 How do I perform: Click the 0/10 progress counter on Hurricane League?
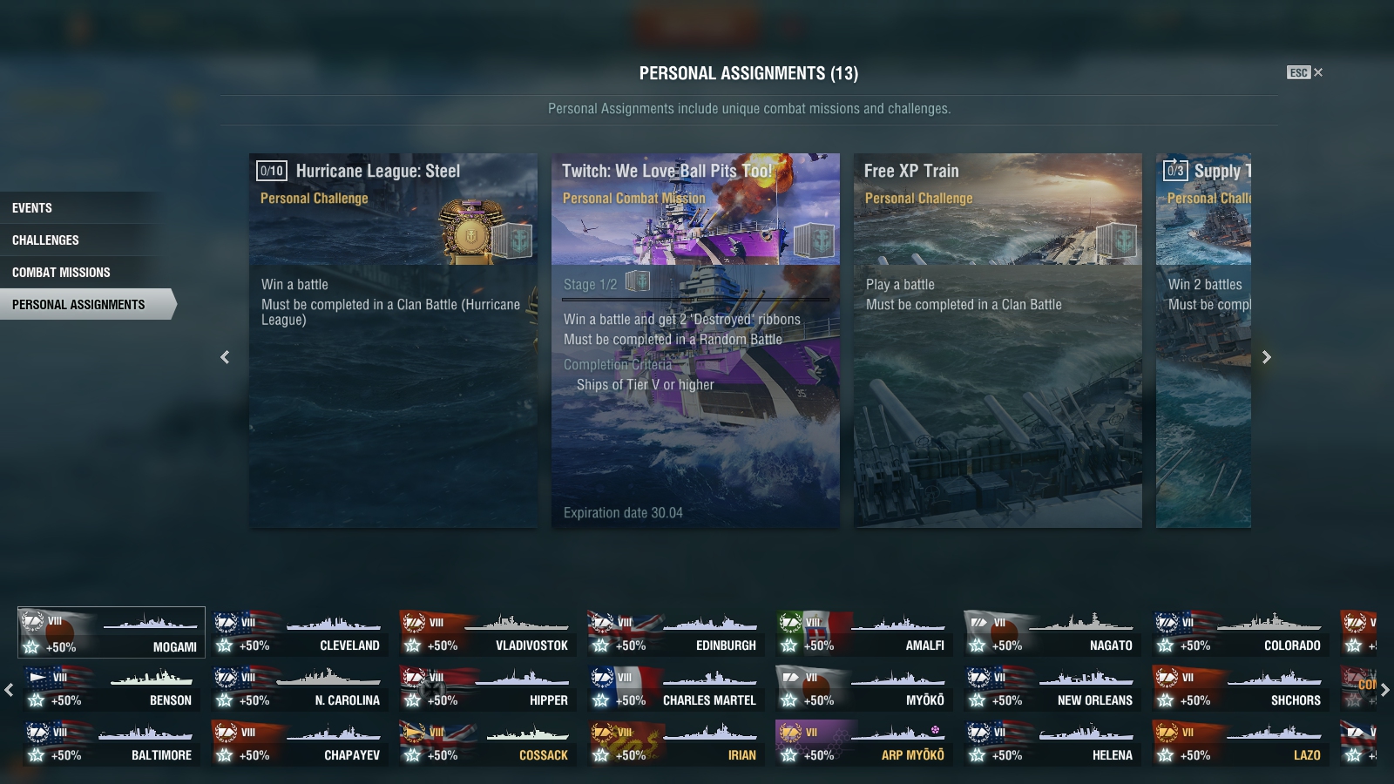pos(271,171)
